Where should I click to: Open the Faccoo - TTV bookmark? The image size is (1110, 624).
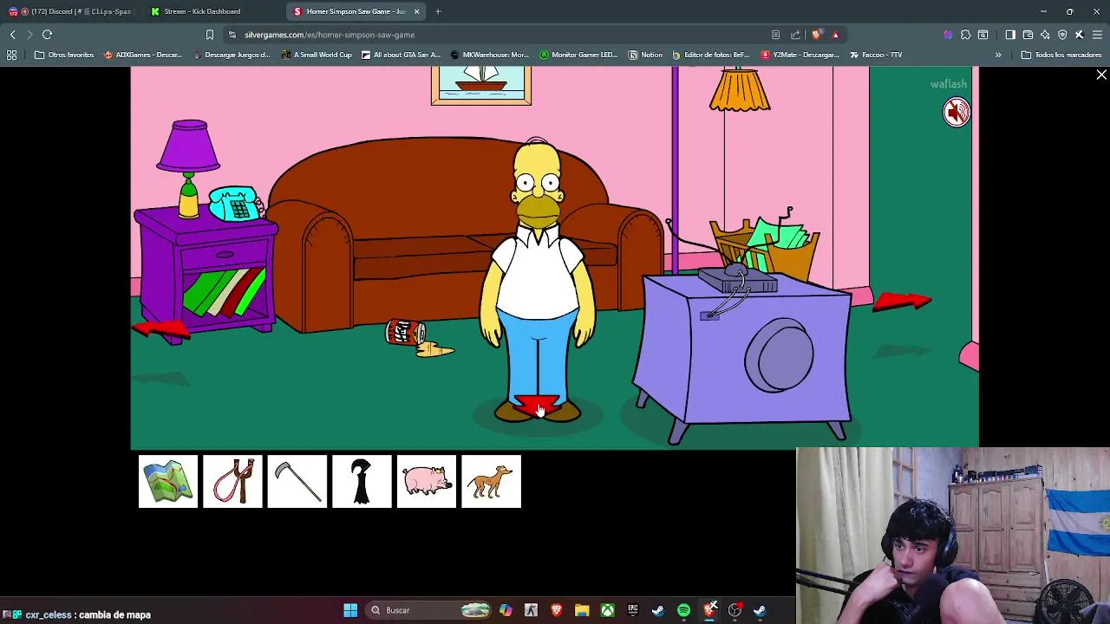pyautogui.click(x=876, y=55)
